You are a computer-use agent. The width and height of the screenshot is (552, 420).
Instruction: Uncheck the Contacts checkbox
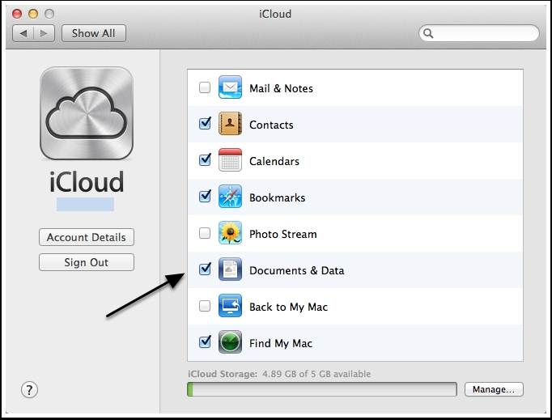coord(205,123)
